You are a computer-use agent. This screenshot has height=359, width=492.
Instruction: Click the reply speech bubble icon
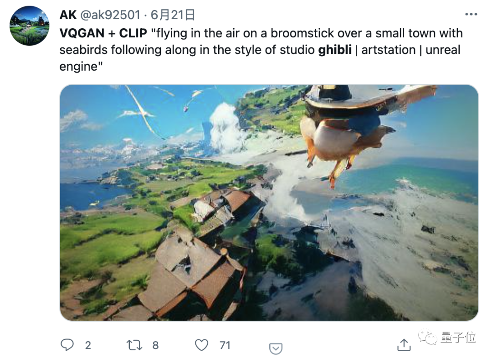(67, 345)
